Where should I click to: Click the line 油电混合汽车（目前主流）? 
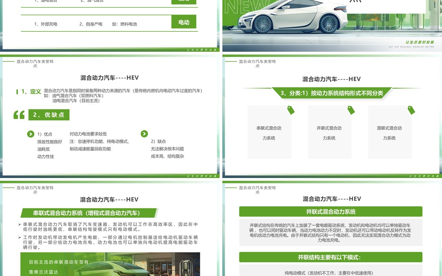(x=76, y=101)
